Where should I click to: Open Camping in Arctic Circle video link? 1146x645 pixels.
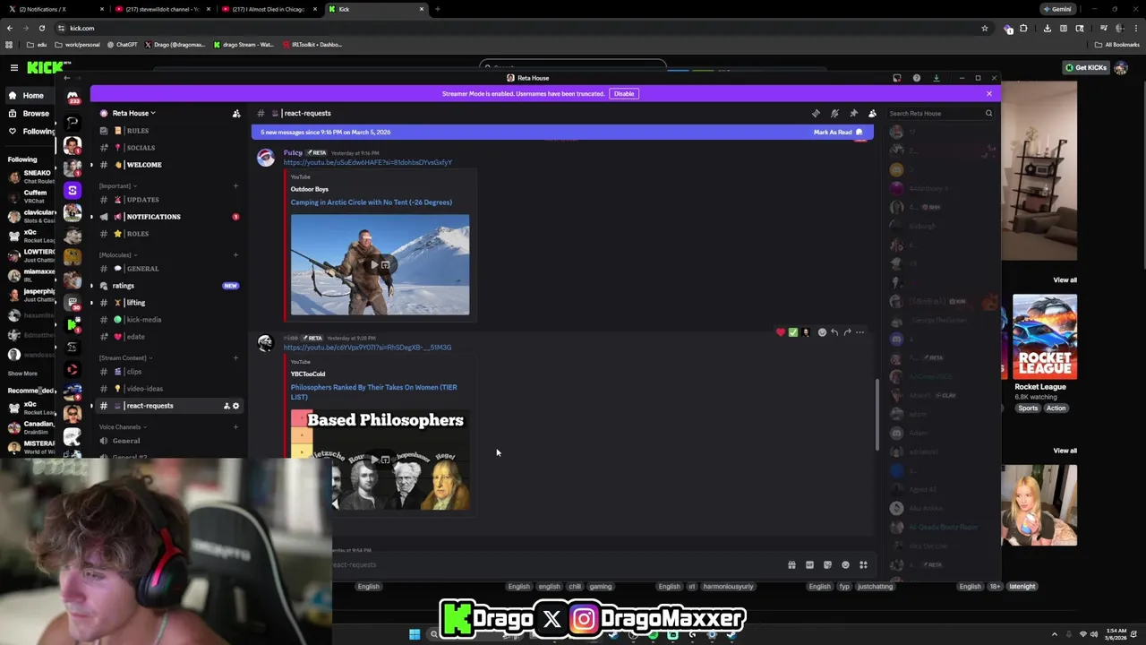point(371,202)
